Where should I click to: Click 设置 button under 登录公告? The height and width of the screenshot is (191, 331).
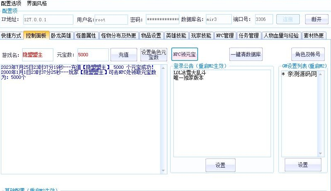point(220,165)
